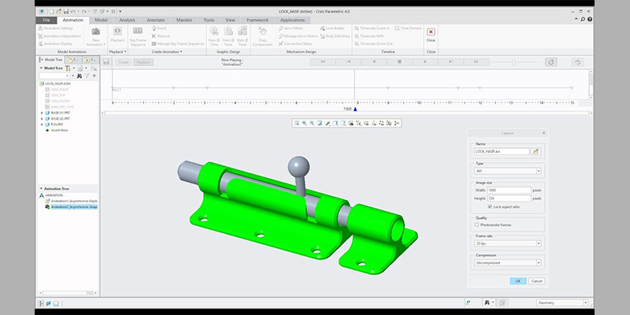Open Manage Key Frame Sequences
Image resolution: width=630 pixels, height=315 pixels.
tap(178, 43)
